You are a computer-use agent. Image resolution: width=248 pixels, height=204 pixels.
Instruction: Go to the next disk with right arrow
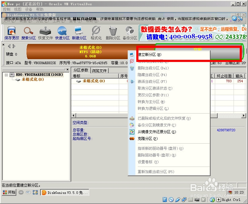pos(14,46)
